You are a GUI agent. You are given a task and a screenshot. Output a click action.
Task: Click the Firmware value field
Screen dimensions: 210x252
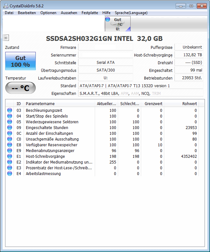pyautogui.click(x=106, y=47)
